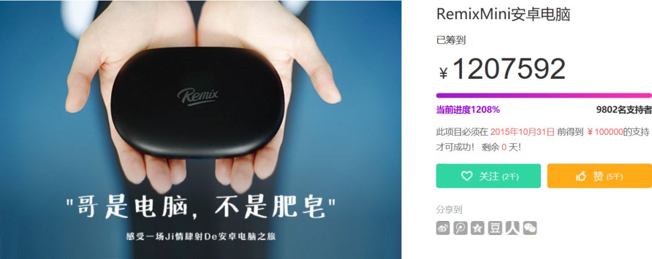This screenshot has width=652, height=259.
Task: Share to Qzone star icon
Action: [x=478, y=228]
